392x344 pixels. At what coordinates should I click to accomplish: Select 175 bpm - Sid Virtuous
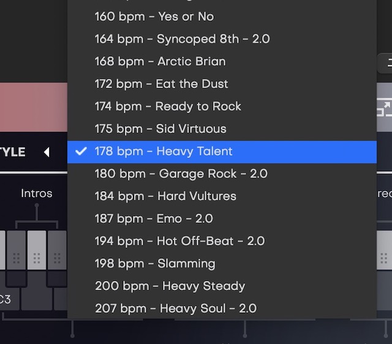(x=160, y=129)
